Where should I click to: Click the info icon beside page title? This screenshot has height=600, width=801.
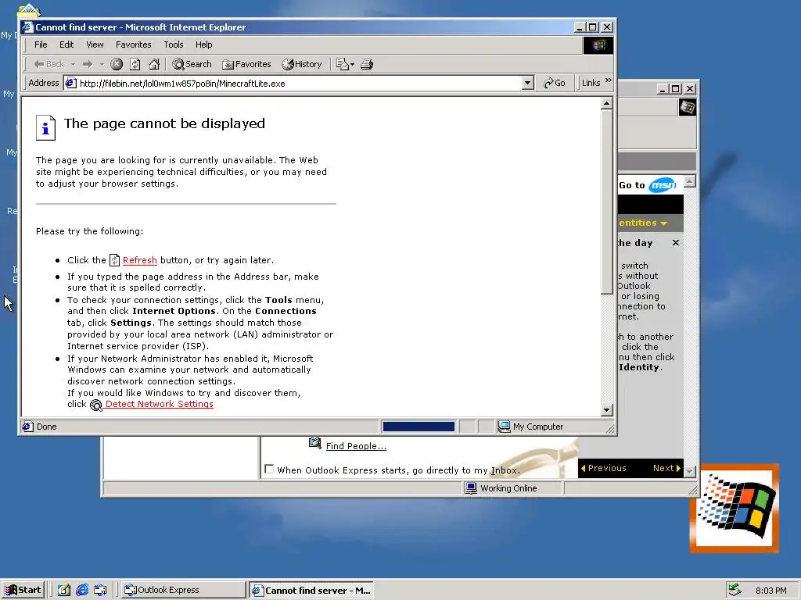point(45,127)
